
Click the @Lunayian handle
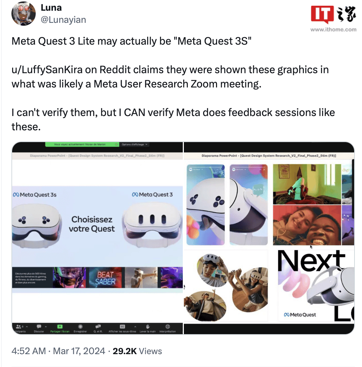[64, 20]
